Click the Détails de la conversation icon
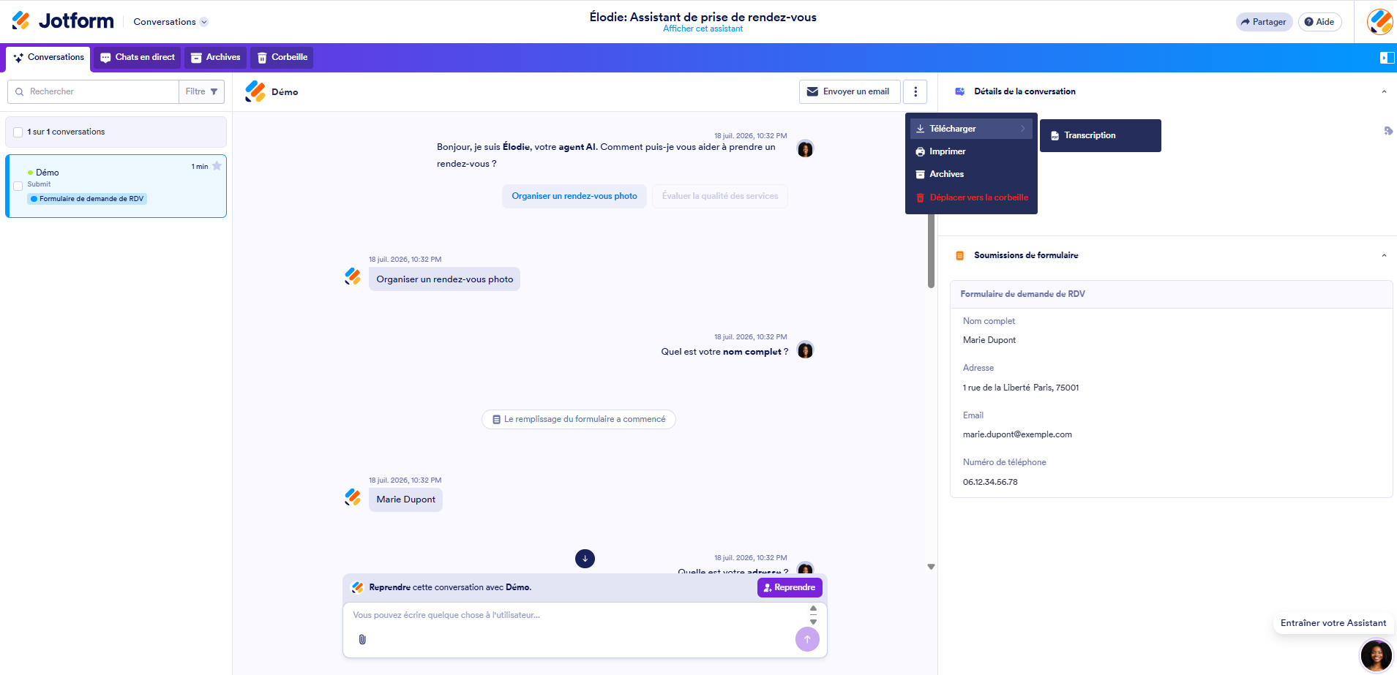 click(x=959, y=91)
